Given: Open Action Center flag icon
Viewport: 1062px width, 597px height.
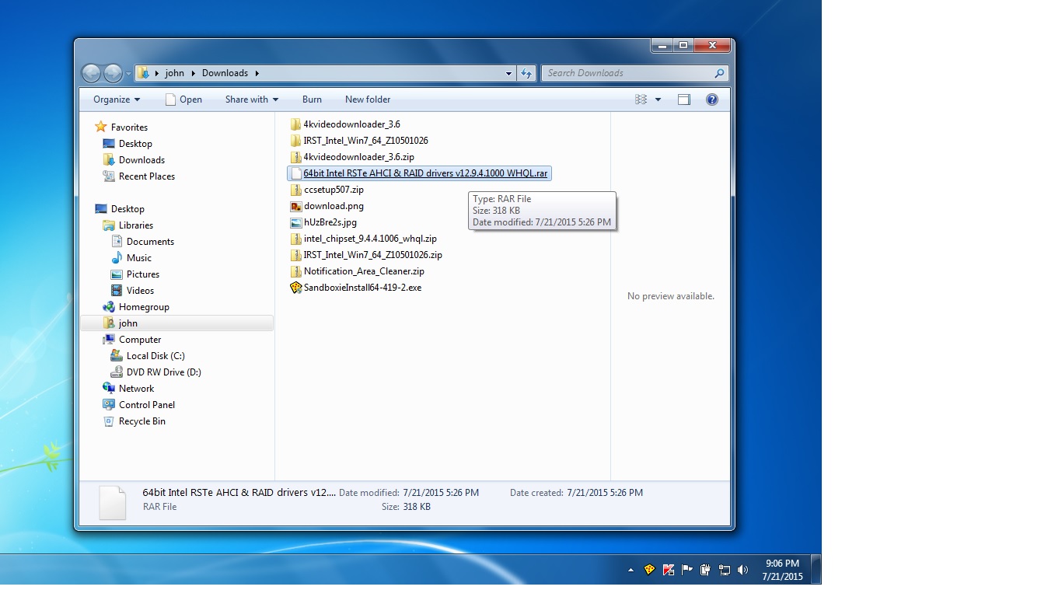Looking at the screenshot, I should pos(686,570).
